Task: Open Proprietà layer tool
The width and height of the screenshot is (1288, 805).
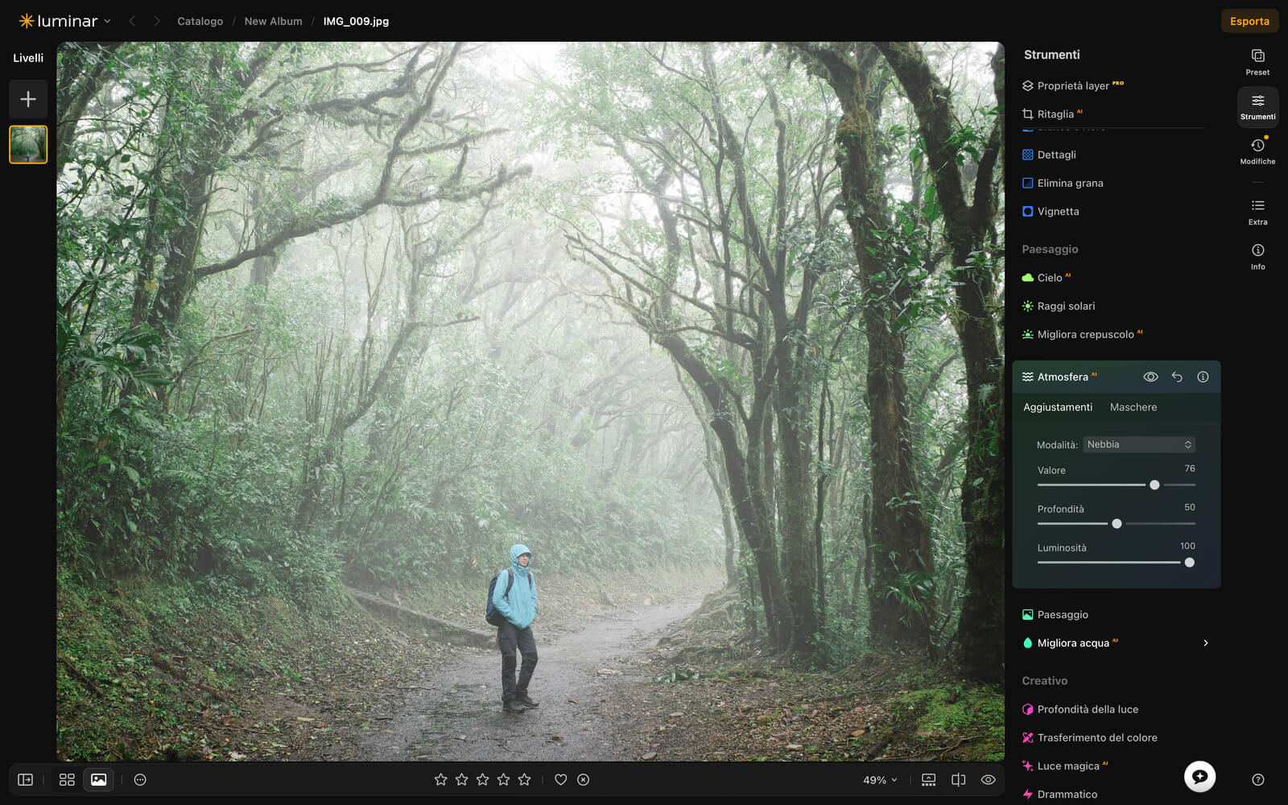Action: click(1073, 85)
